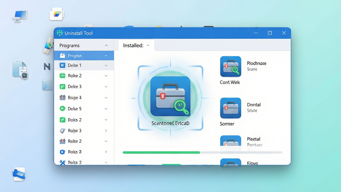Click the green check icon beside Dolte 3
Image resolution: width=341 pixels, height=192 pixels.
62,87
